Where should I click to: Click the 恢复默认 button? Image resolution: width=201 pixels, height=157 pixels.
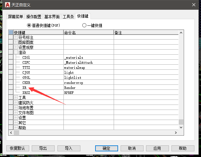point(19,148)
